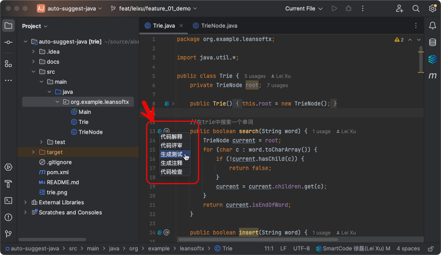
Task: Open the Code With Me add-user icon
Action: [400, 8]
